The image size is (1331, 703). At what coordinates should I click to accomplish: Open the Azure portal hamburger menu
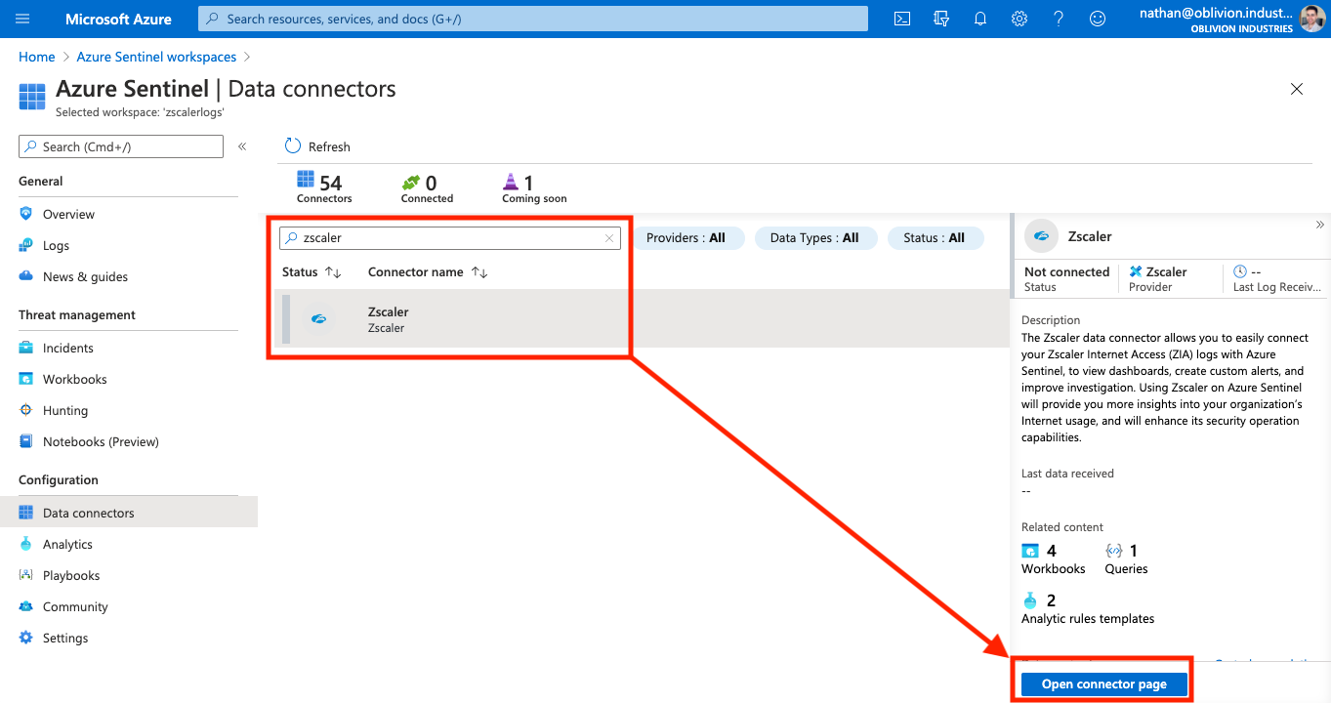(x=23, y=19)
